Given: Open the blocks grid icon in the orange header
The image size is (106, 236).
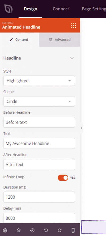Looking at the screenshot, I should [x=73, y=25].
